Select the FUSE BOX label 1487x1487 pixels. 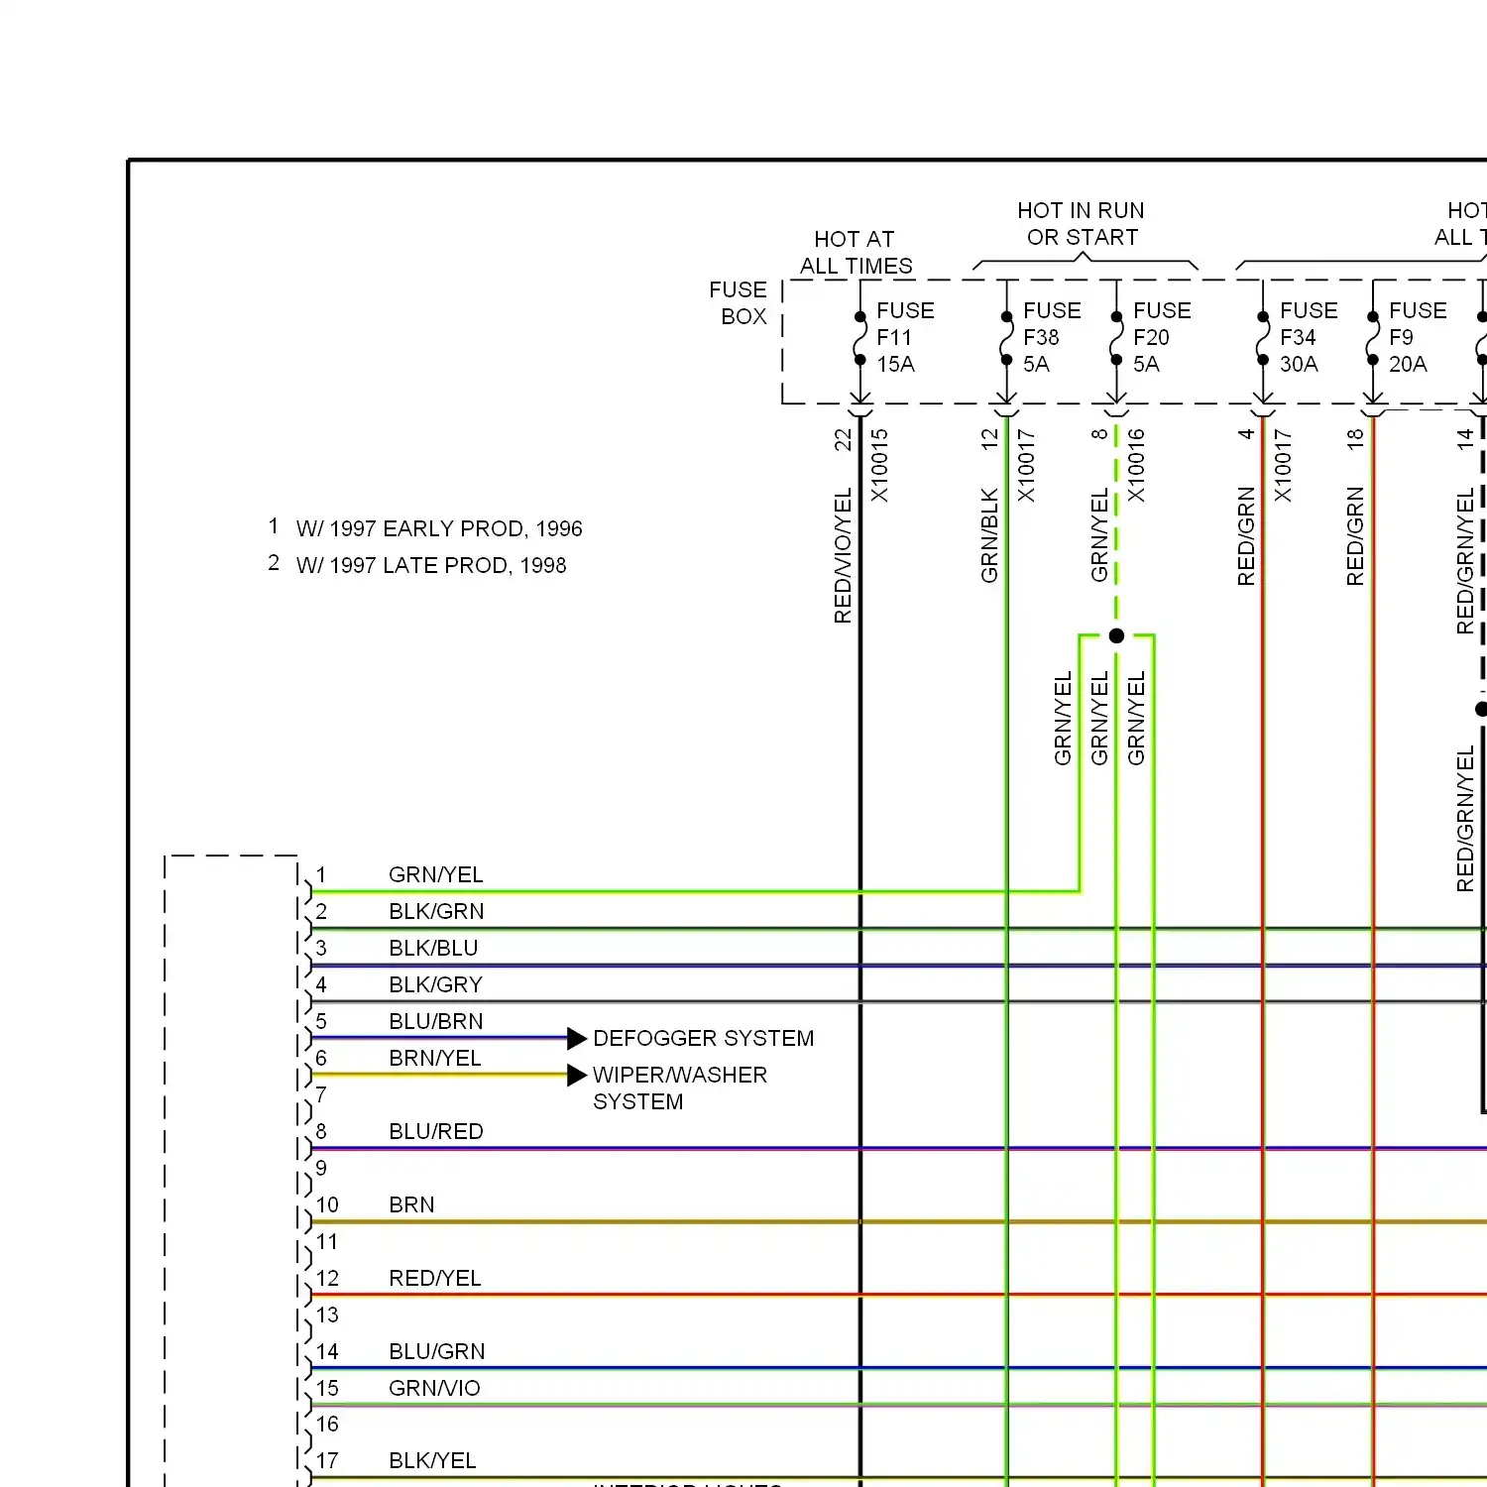coord(739,303)
